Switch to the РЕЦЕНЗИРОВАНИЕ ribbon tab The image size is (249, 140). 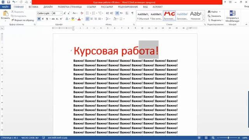128,7
